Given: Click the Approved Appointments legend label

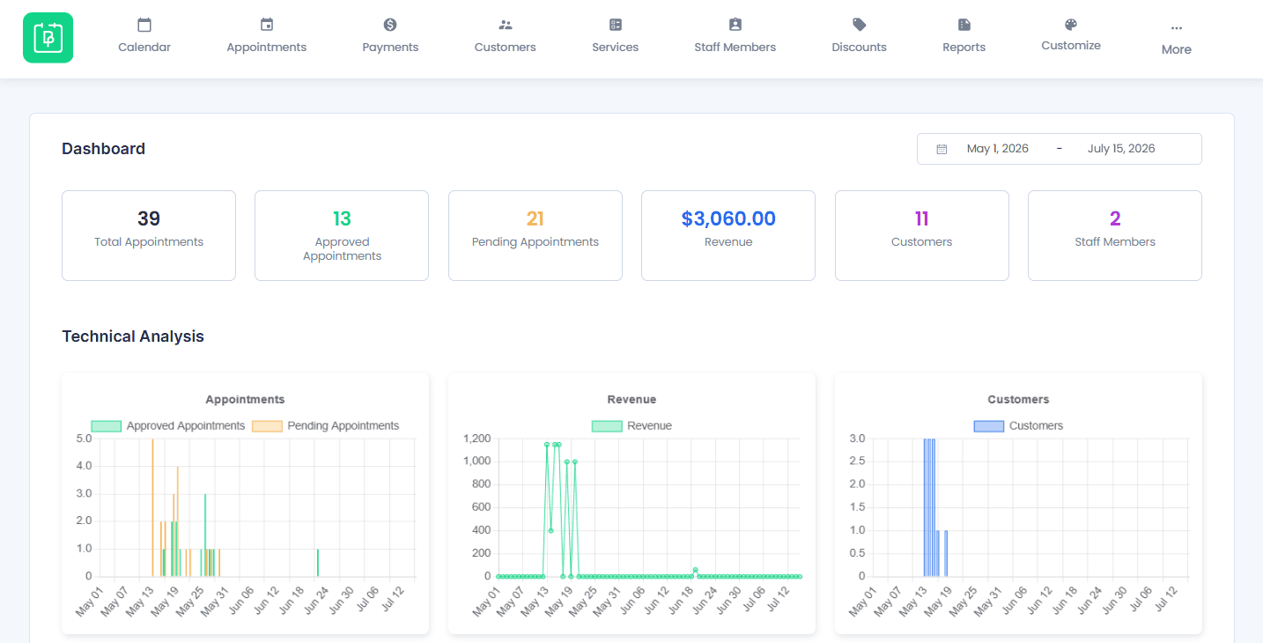Looking at the screenshot, I should (x=186, y=426).
